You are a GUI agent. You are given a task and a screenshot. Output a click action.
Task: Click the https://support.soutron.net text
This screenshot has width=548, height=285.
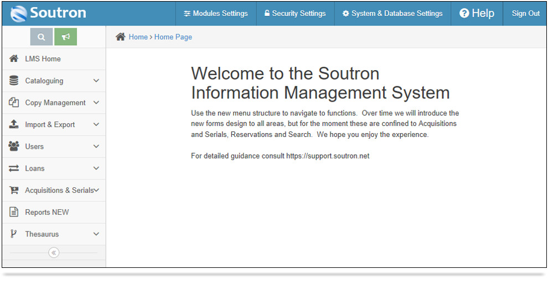tap(328, 156)
